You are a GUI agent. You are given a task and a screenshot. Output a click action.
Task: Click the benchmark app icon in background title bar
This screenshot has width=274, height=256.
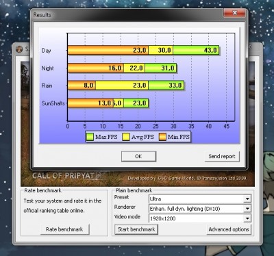point(19,49)
